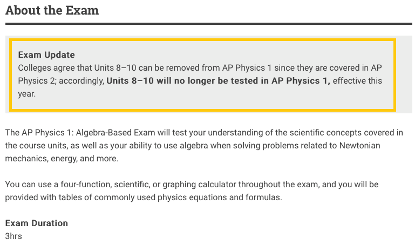
Task: Click the '3hrs' duration value
Action: 13,236
